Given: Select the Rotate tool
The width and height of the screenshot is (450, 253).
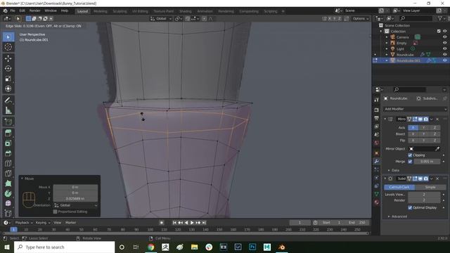Looking at the screenshot, I should 8,69.
